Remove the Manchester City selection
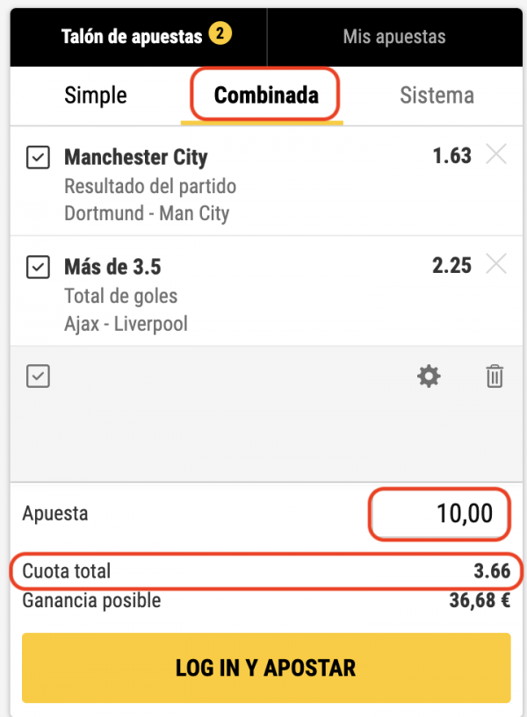This screenshot has width=527, height=717. click(496, 154)
